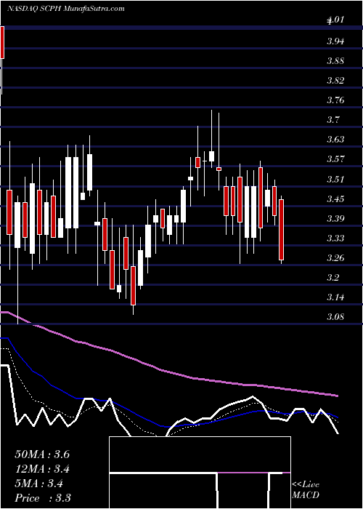Image resolution: width=363 pixels, height=509 pixels.
Task: Click the 12MA : 3.4 readout
Action: point(42,469)
